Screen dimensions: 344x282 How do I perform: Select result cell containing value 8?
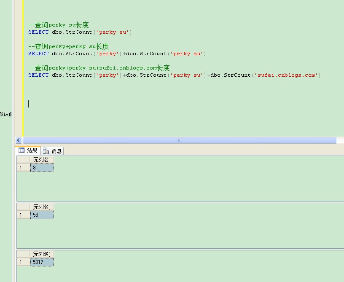(42, 168)
